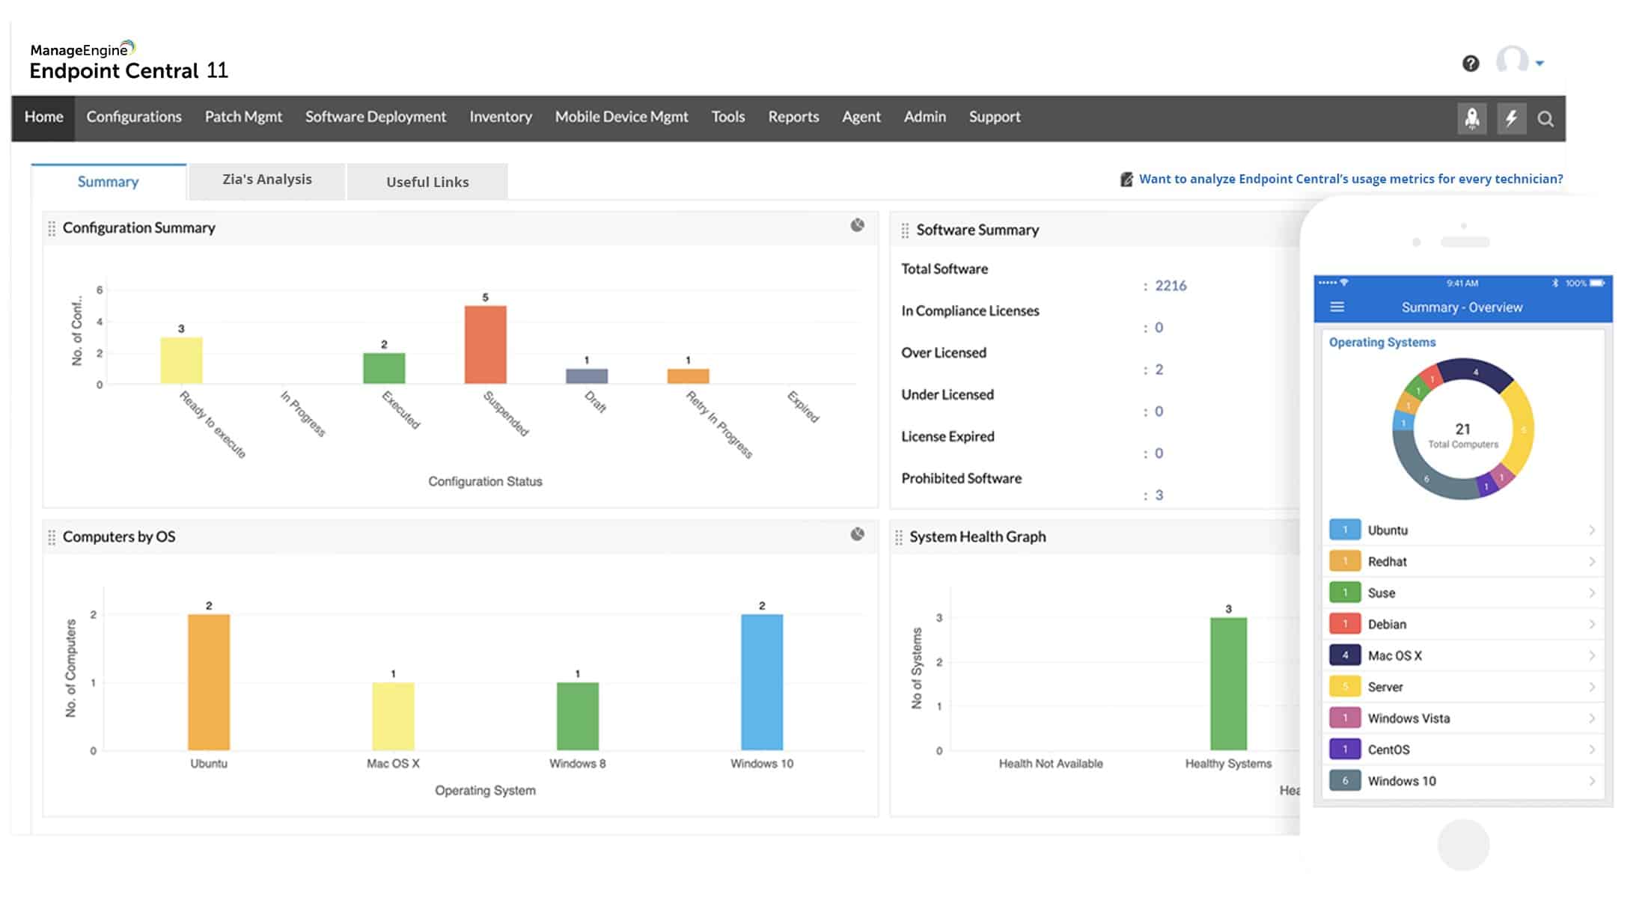Switch to the Zia's Analysis tab
This screenshot has width=1651, height=918.
coord(267,180)
